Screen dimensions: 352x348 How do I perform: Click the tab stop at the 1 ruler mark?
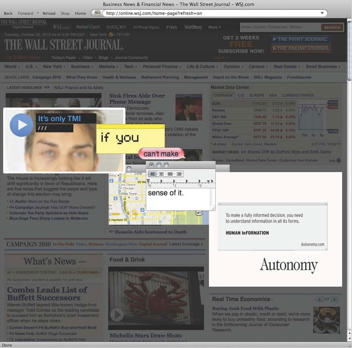[174, 181]
